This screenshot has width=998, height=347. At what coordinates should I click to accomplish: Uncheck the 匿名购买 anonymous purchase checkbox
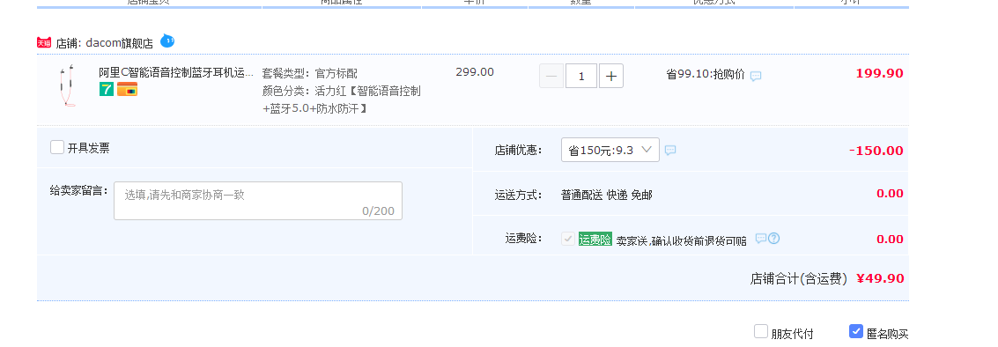pos(856,331)
